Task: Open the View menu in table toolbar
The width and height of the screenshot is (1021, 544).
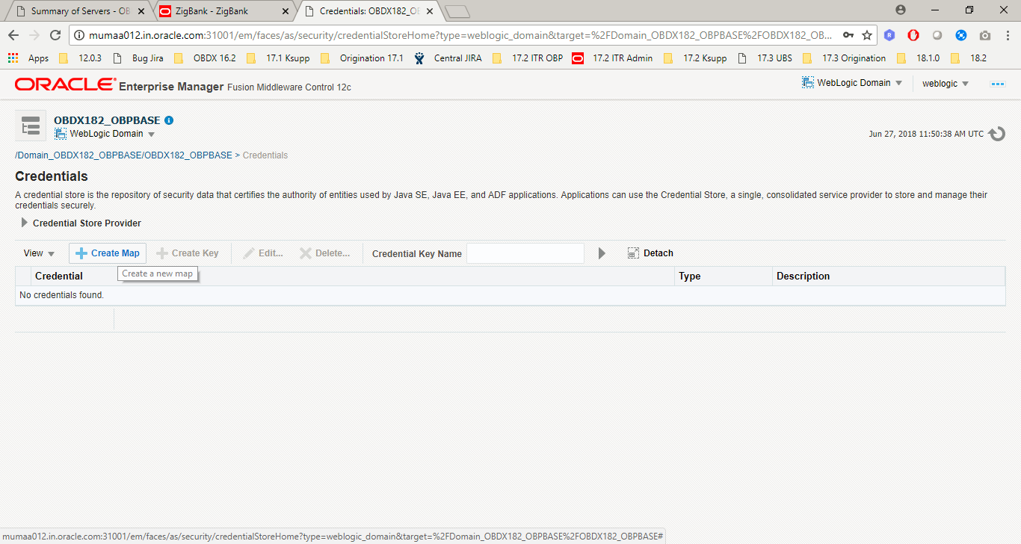Action: tap(39, 253)
